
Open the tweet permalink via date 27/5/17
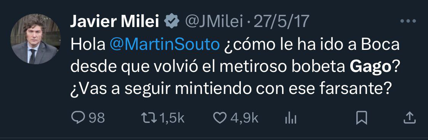(282, 22)
